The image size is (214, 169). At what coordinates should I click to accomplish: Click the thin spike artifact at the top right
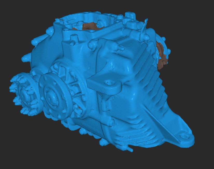pyautogui.click(x=144, y=29)
